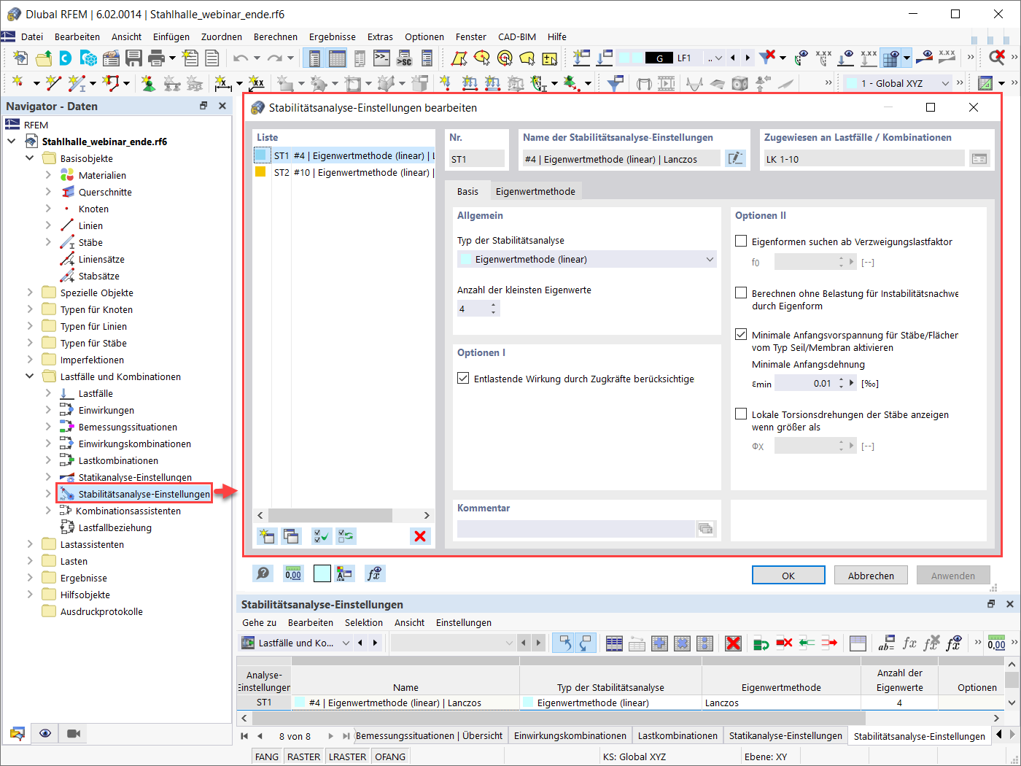Click the εmin minimum strain value field
The width and height of the screenshot is (1021, 766).
pyautogui.click(x=804, y=383)
